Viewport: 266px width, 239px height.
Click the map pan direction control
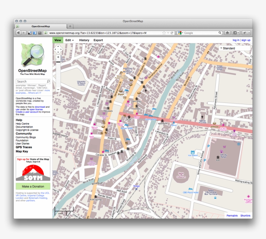click(x=58, y=49)
